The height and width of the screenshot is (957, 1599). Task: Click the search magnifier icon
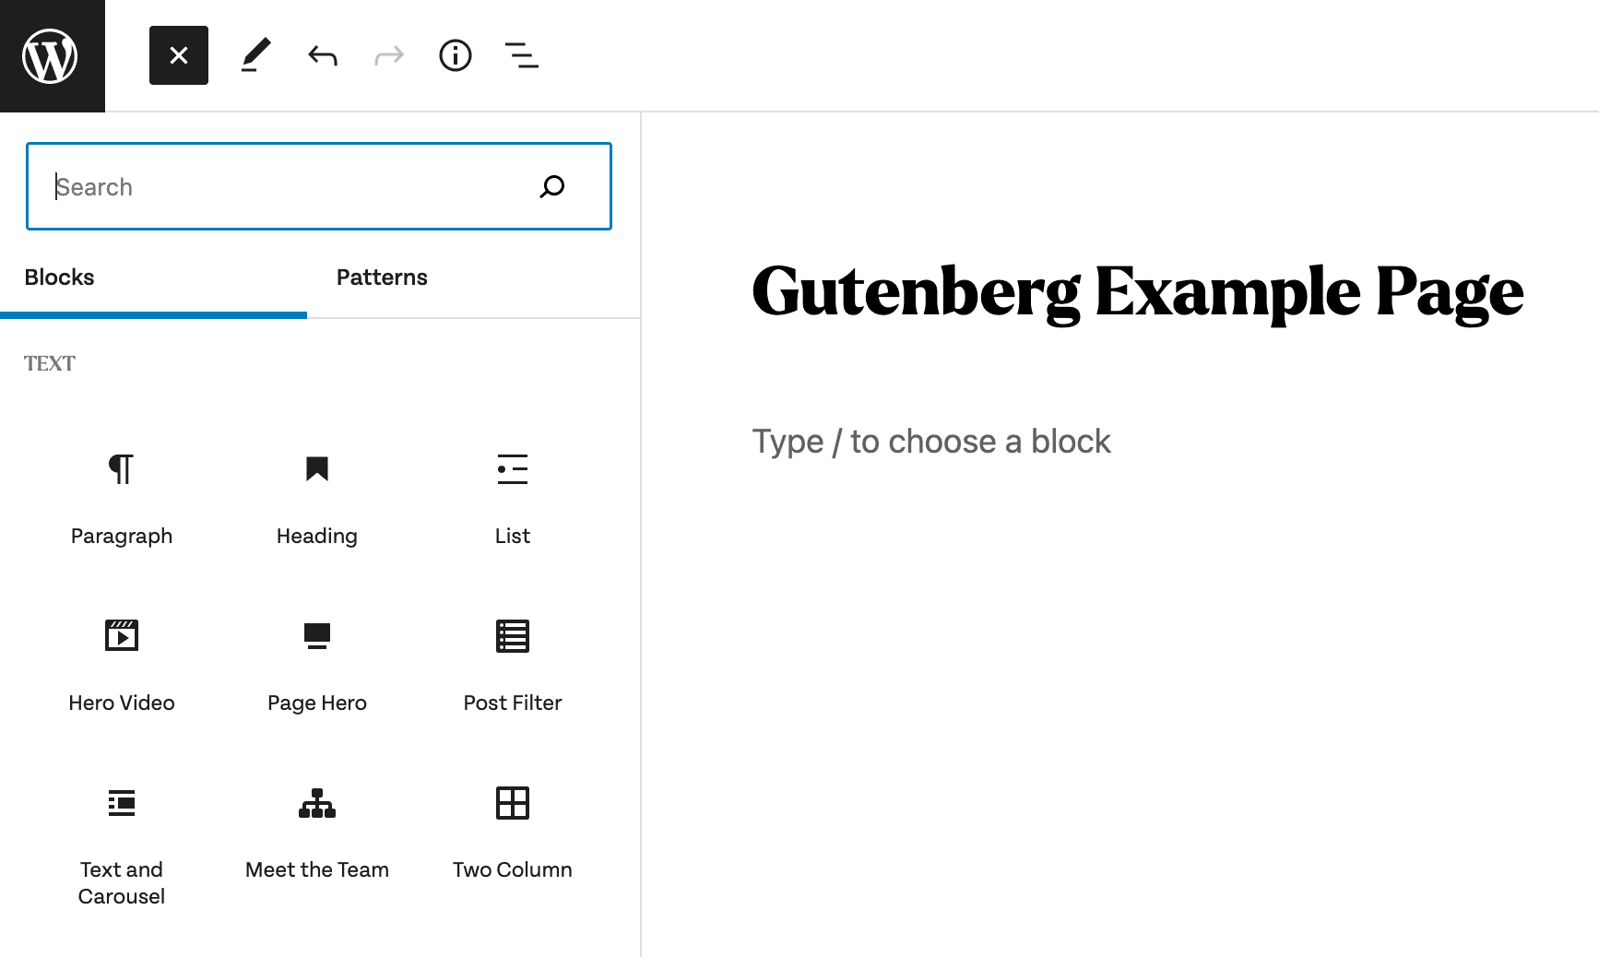552,187
